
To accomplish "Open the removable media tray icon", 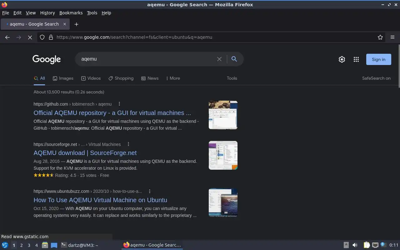I will tap(346, 245).
